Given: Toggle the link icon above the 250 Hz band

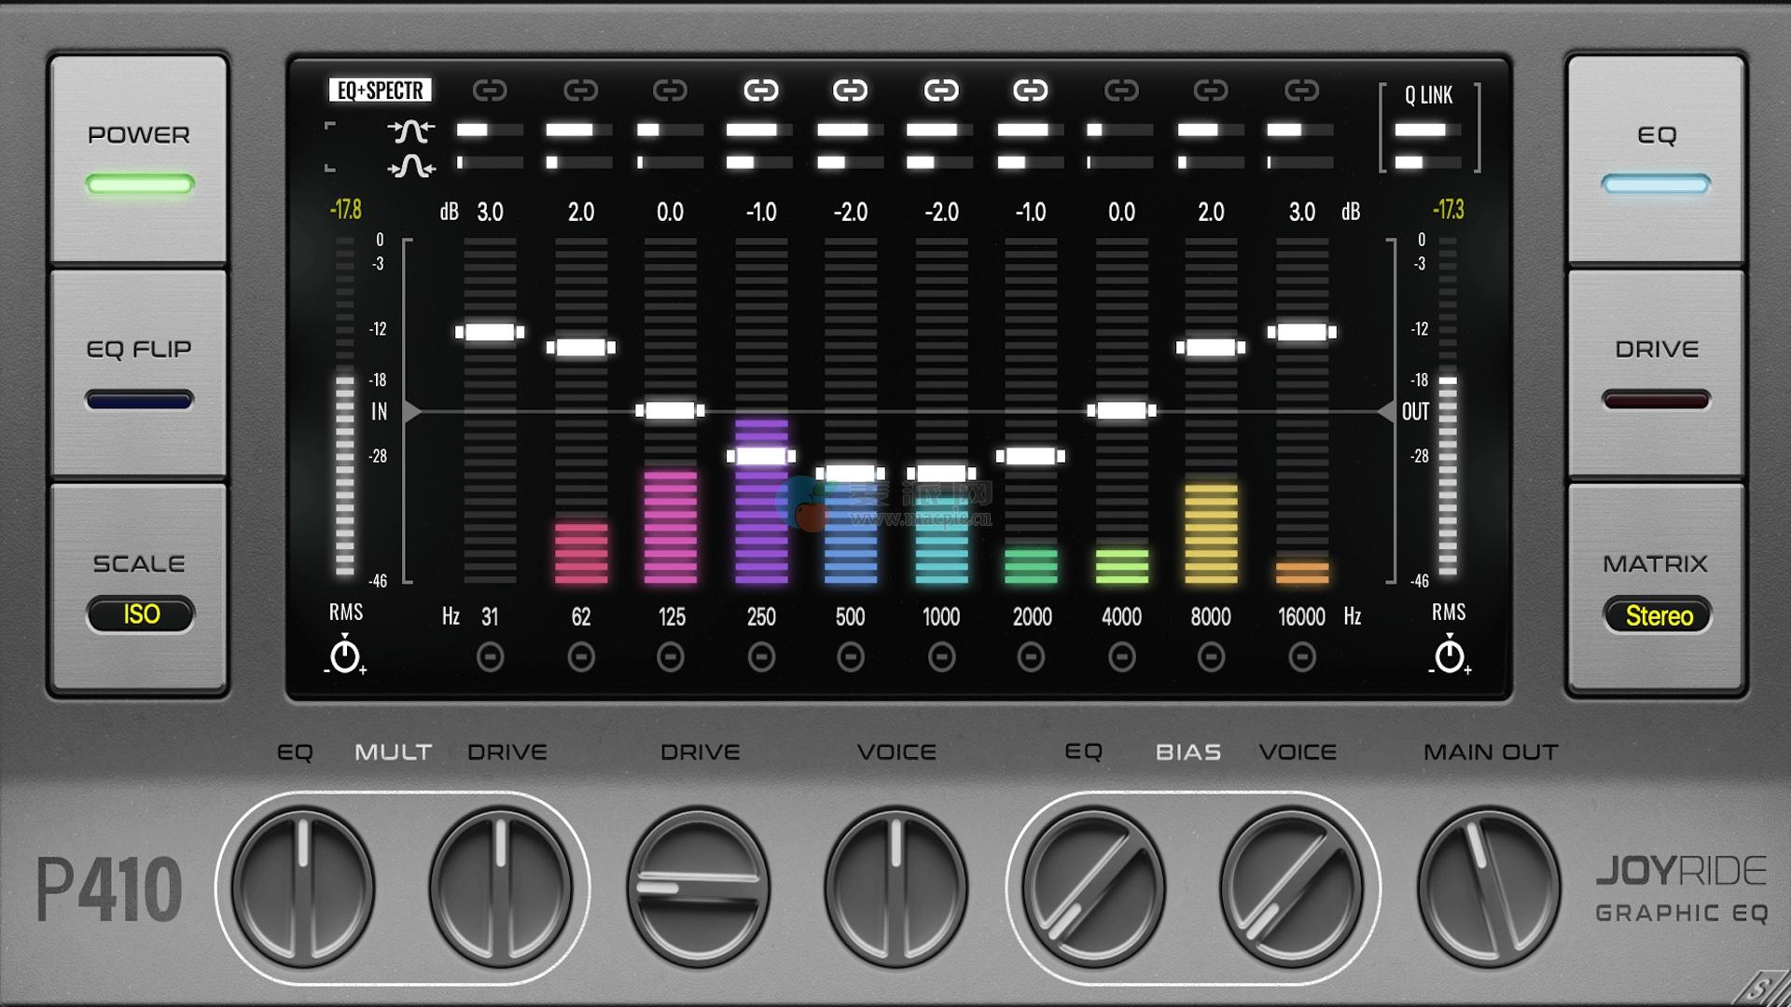Looking at the screenshot, I should tap(761, 90).
